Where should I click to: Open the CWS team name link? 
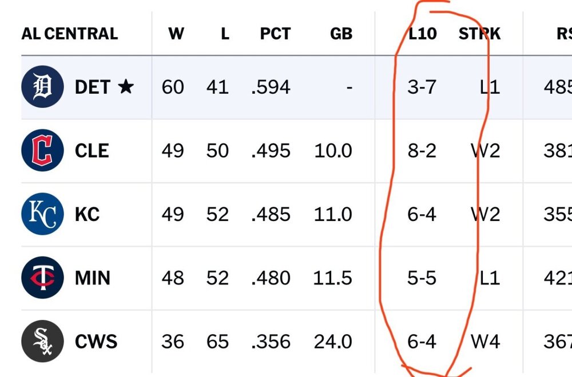click(x=96, y=342)
